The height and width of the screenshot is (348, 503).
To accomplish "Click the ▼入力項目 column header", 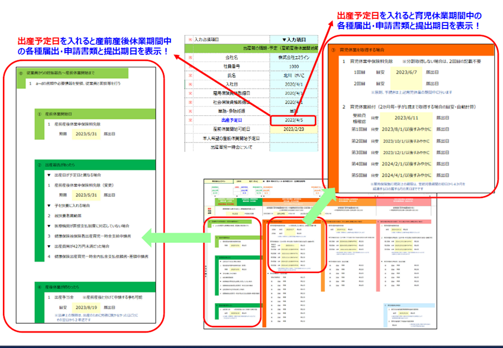I will coord(294,40).
